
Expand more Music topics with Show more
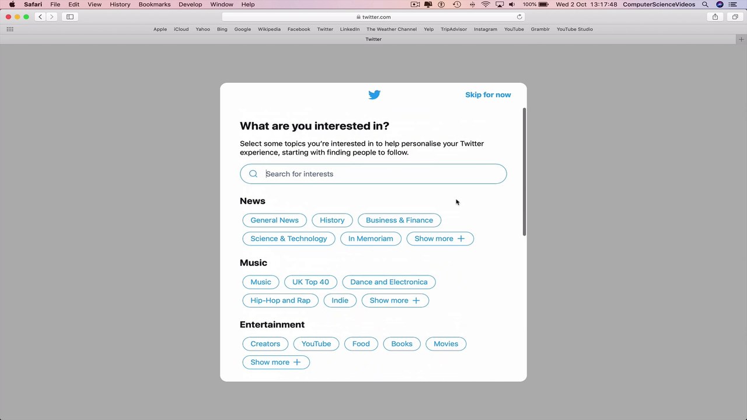click(x=395, y=300)
